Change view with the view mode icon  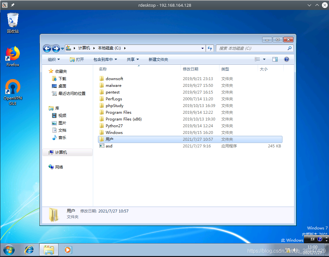(x=257, y=59)
